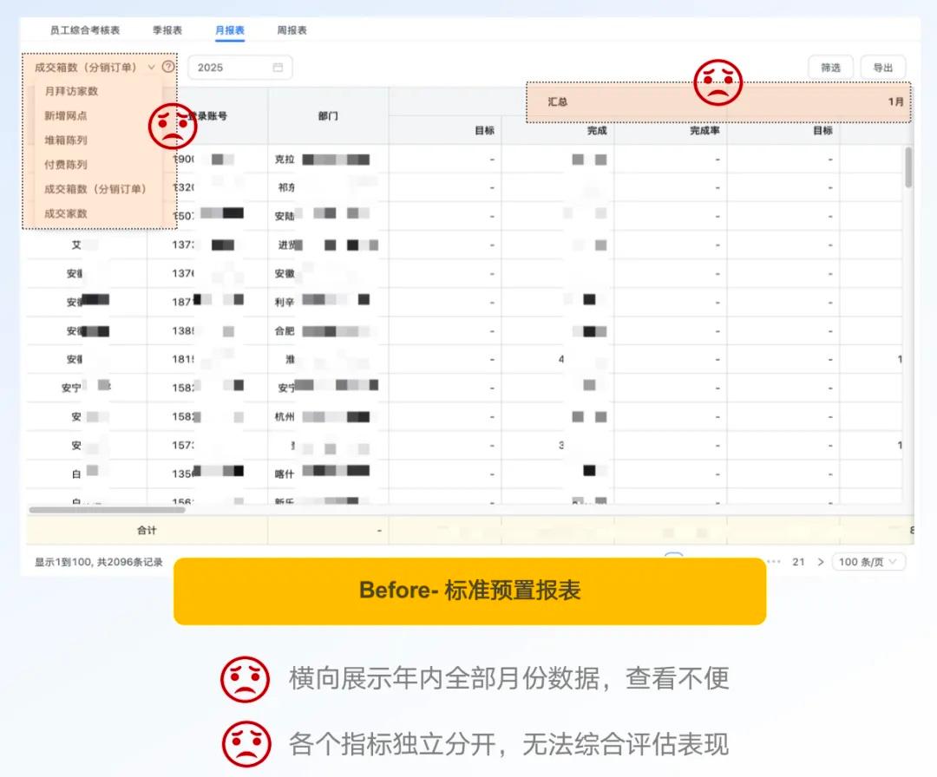Screen dimensions: 937x777
Task: Click the question mark help icon
Action: point(167,67)
